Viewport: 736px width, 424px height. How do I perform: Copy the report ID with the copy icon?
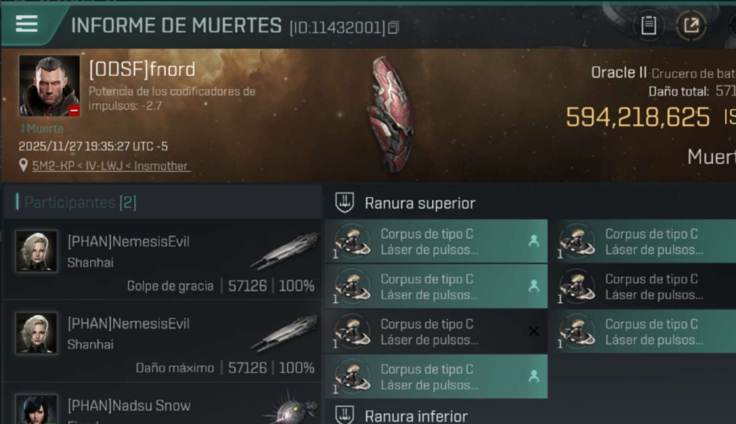click(x=393, y=27)
